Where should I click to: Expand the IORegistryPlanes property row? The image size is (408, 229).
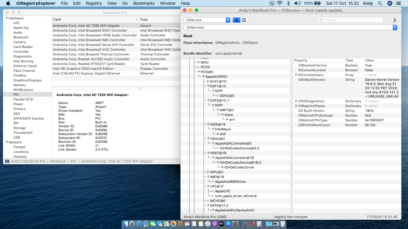click(x=296, y=106)
